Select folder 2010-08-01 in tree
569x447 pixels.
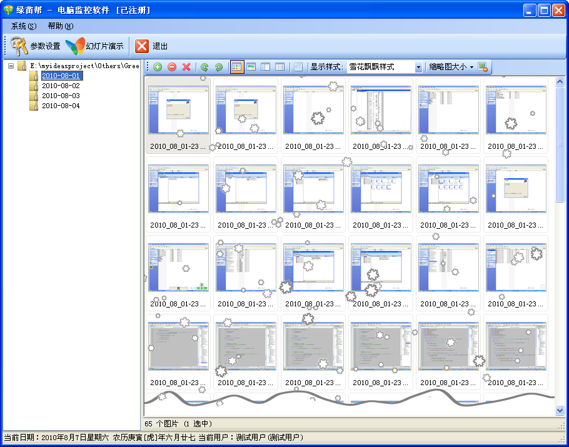coord(62,76)
